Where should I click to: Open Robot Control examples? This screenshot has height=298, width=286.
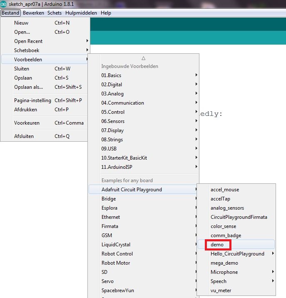coord(143,254)
